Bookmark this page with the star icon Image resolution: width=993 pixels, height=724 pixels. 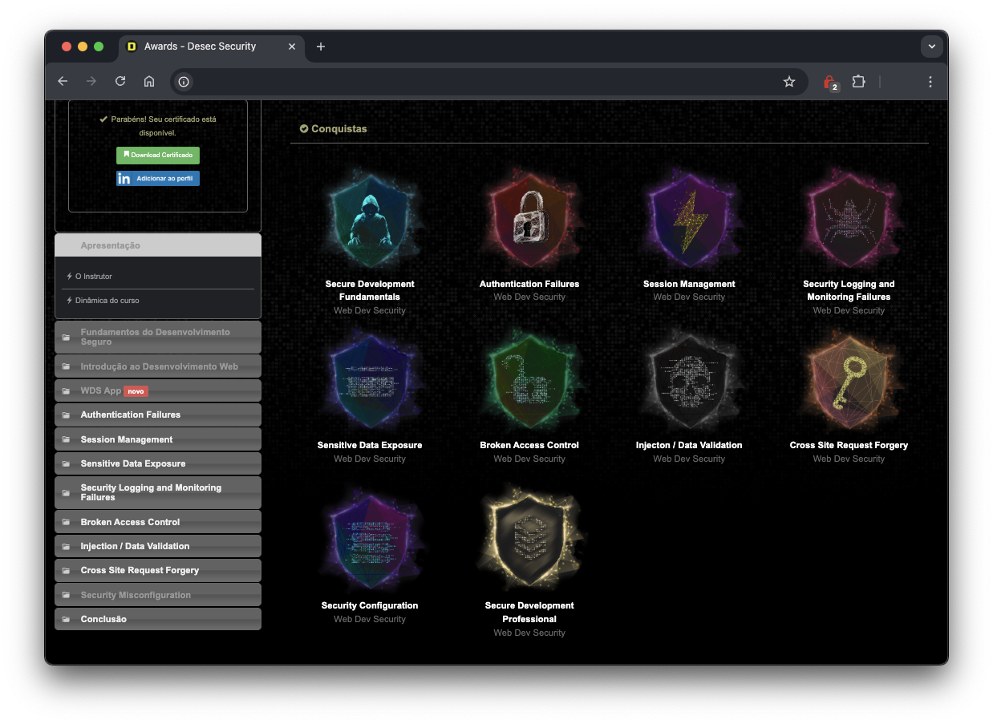click(789, 82)
